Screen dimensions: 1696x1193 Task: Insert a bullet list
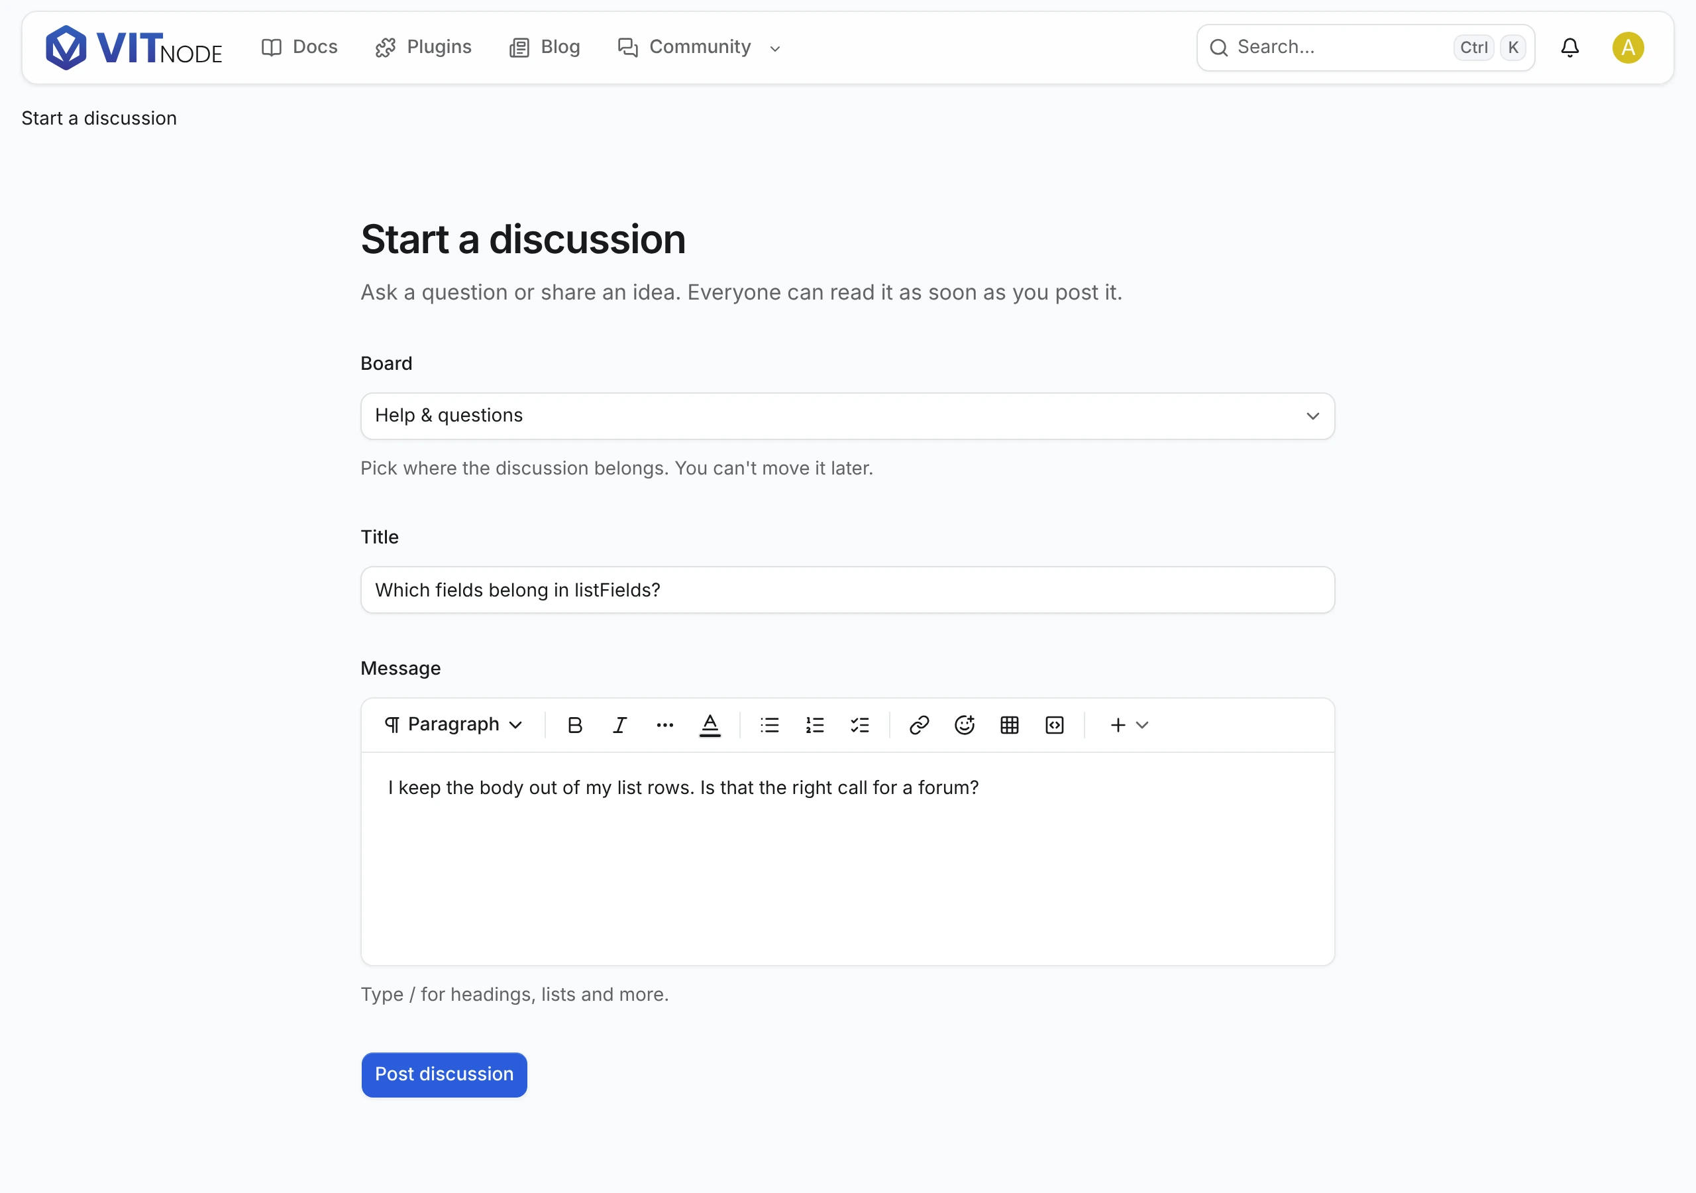(770, 725)
